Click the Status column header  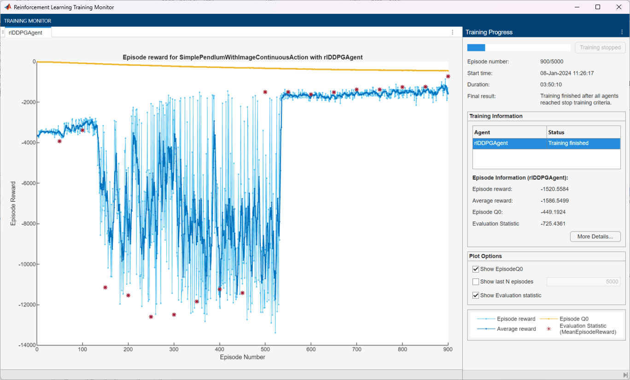pos(583,132)
